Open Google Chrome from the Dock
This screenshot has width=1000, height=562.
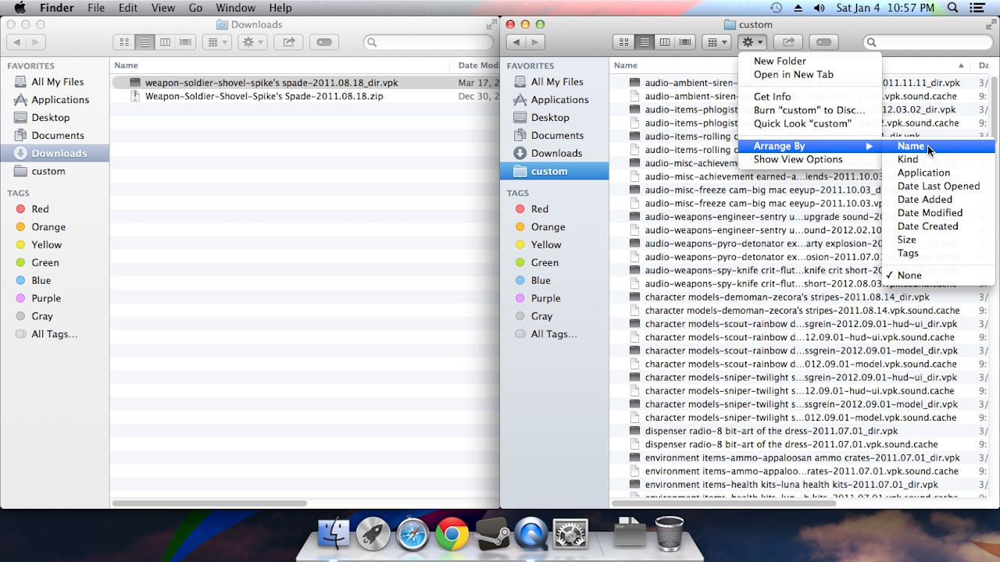[x=452, y=534]
